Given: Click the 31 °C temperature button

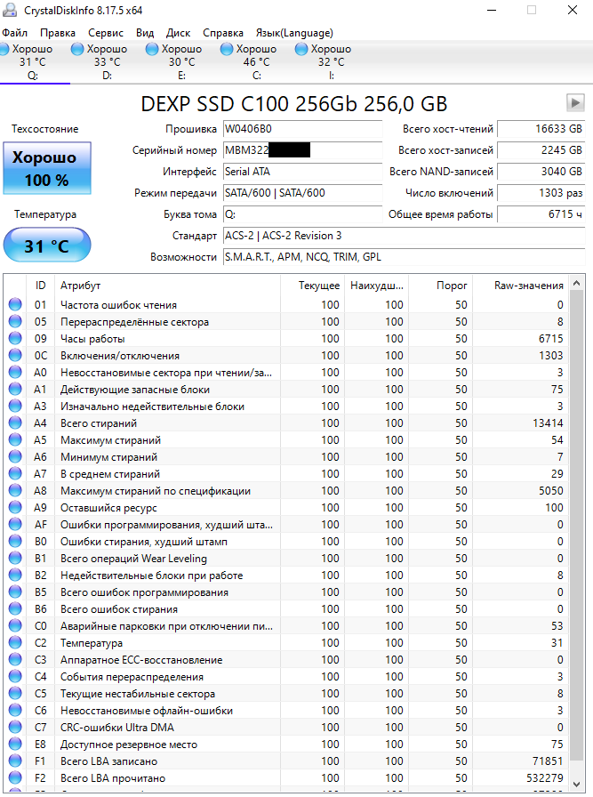Looking at the screenshot, I should pyautogui.click(x=47, y=245).
